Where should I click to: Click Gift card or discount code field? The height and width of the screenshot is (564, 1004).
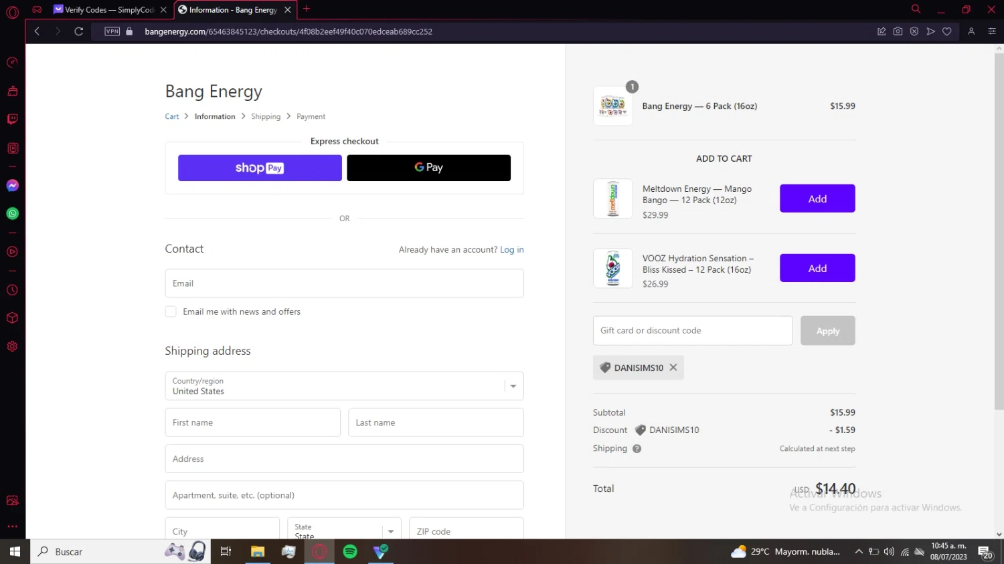click(693, 331)
